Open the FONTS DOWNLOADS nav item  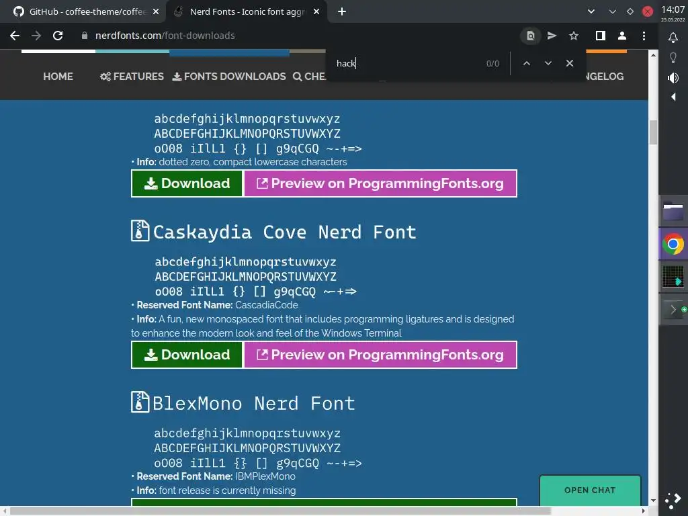click(228, 77)
